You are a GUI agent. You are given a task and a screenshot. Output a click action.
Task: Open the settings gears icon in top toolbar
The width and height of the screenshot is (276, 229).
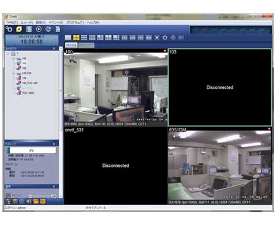pyautogui.click(x=9, y=29)
